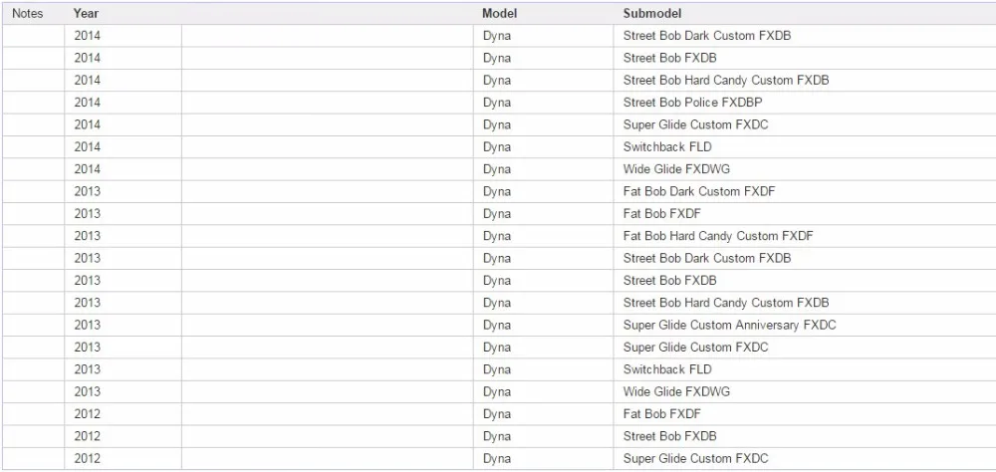Viewport: 996px width, 472px height.
Task: Select the 2014 Switchback FLD submodel
Action: [x=667, y=146]
